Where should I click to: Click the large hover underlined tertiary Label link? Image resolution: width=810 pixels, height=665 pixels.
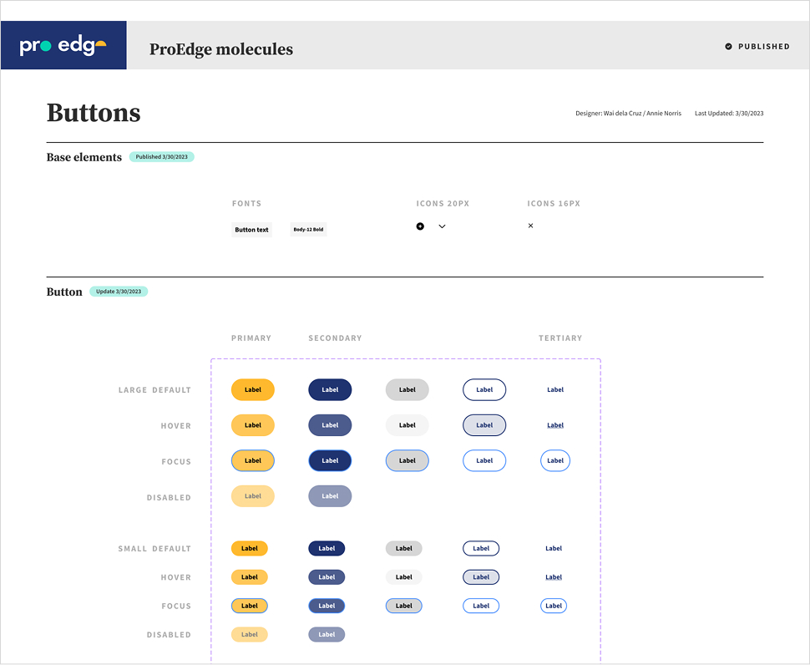pyautogui.click(x=555, y=425)
